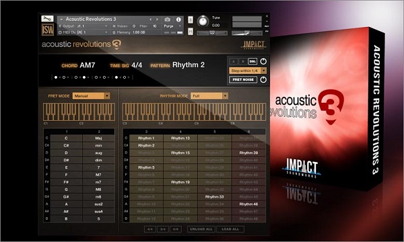Filter patterns by 3/4 time signature
Viewport: 404px width, 242px height.
[x=163, y=229]
